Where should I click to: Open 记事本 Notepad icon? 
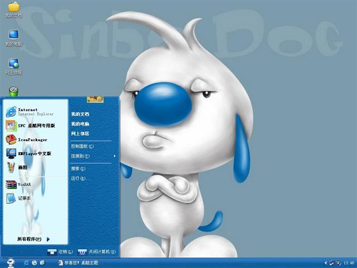point(11,198)
